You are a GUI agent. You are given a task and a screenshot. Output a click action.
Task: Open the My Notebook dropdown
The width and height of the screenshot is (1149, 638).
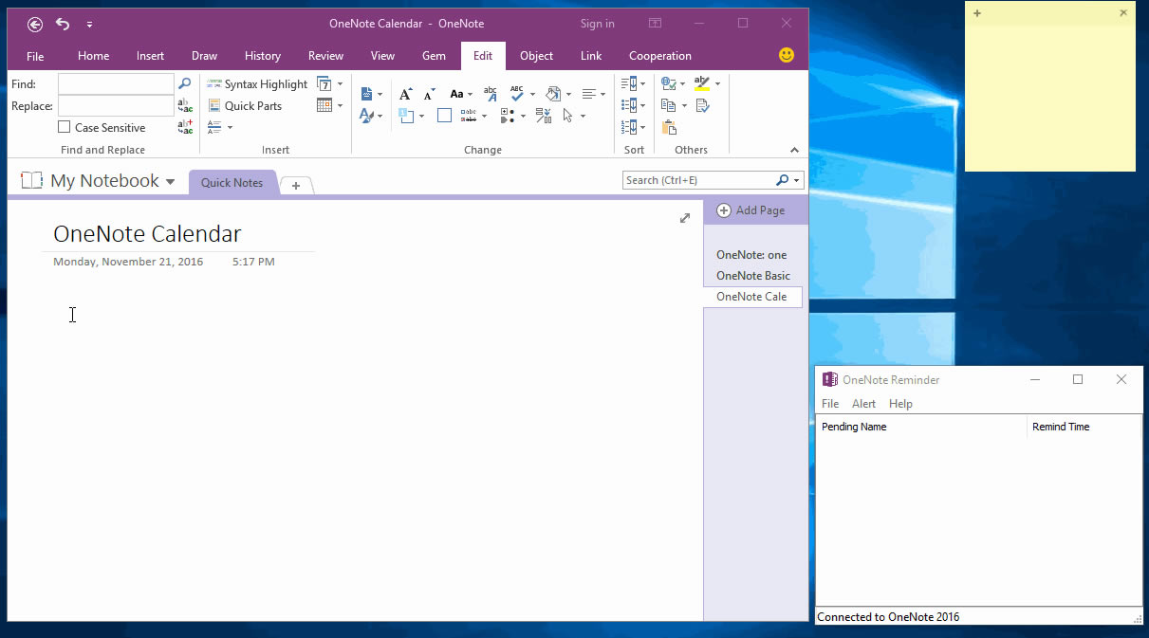click(171, 180)
